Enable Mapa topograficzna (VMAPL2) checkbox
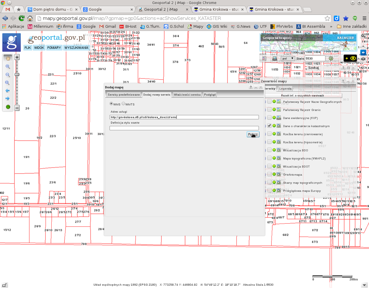 269,158
